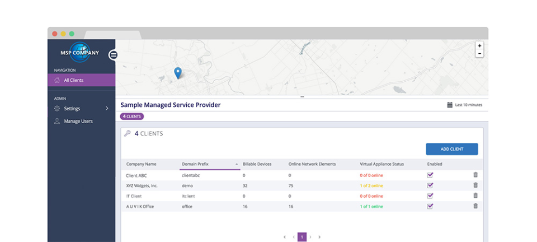Sort by Domain Prefix column
The image size is (537, 242).
tap(196, 164)
